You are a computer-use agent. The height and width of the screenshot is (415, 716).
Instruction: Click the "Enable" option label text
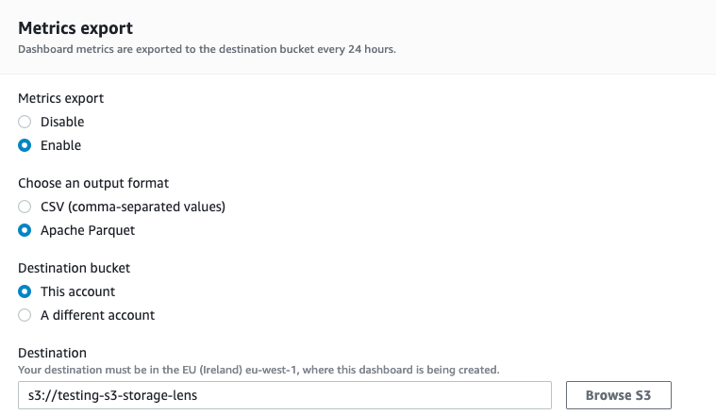click(60, 145)
